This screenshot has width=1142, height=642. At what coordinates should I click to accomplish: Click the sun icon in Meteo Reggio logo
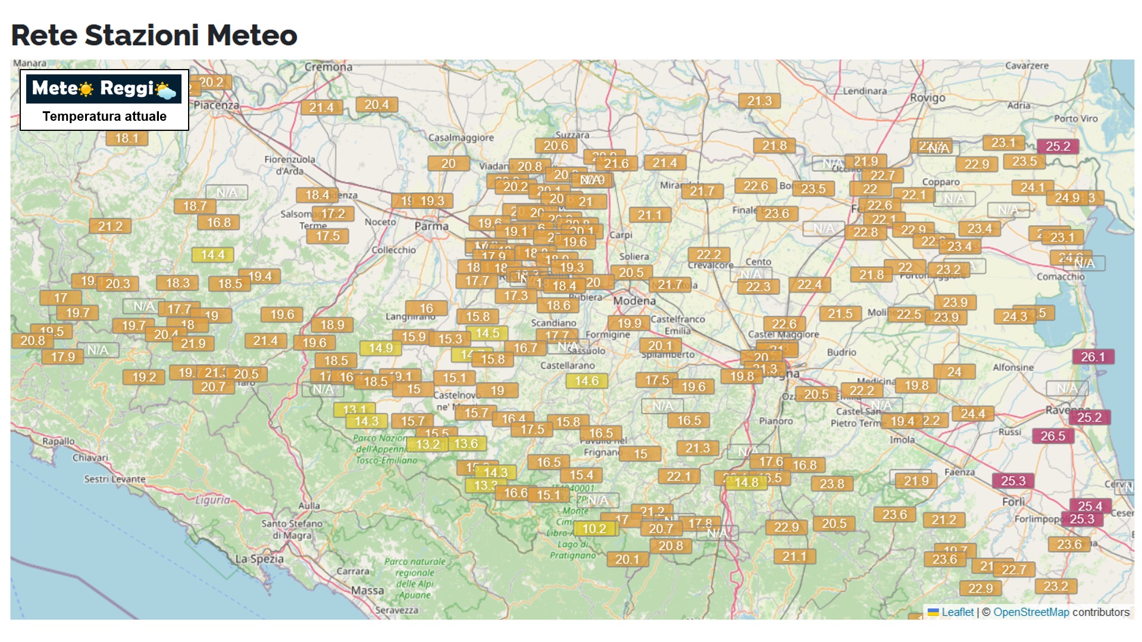(x=86, y=89)
